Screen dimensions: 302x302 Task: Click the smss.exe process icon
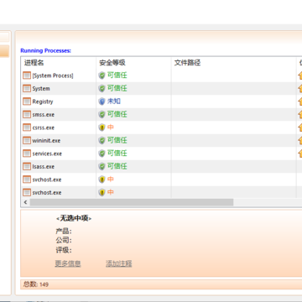tap(27, 115)
